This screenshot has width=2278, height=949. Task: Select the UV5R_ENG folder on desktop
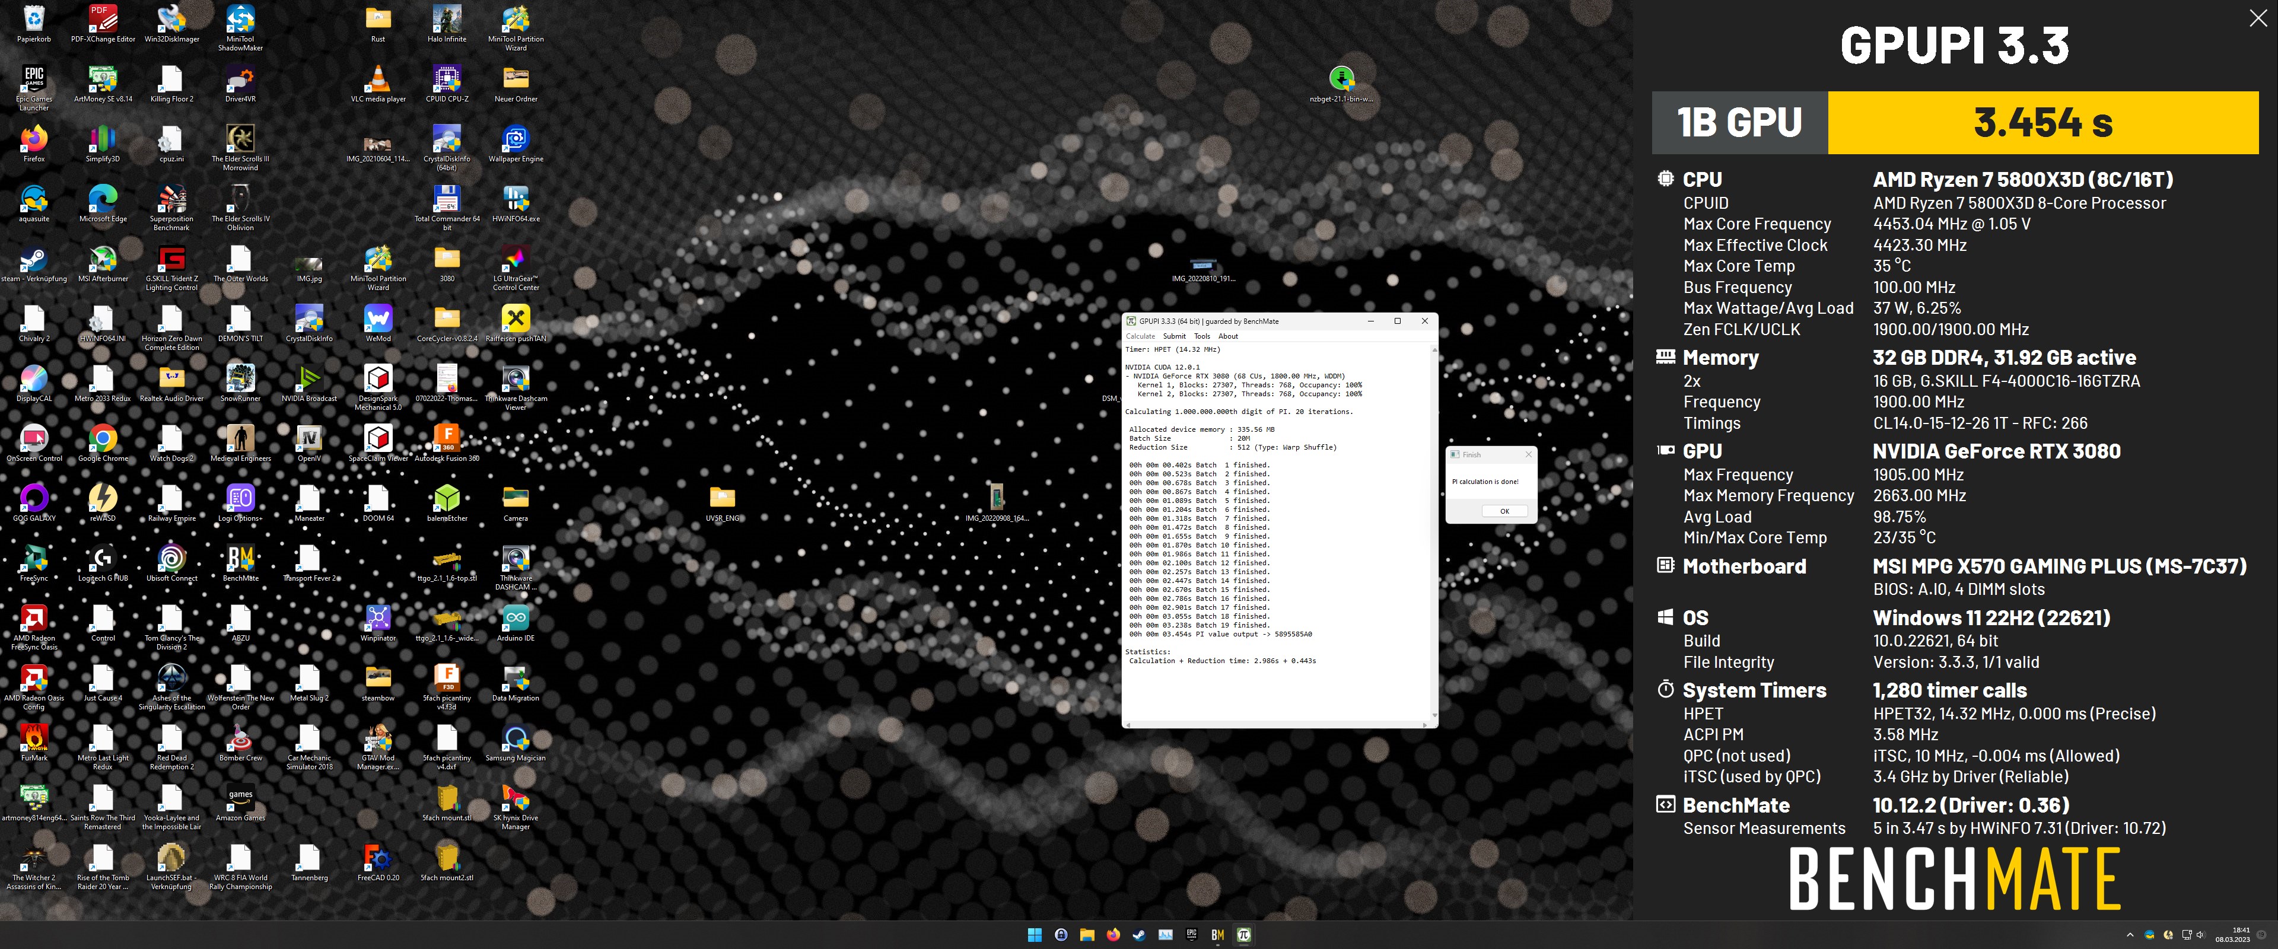(x=721, y=503)
